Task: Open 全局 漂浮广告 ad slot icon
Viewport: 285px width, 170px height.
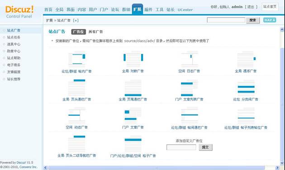Action: point(246,59)
